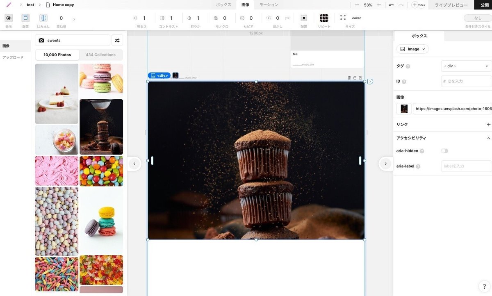492x296 pixels.
Task: Select the pink frosting photo
Action: (57, 171)
